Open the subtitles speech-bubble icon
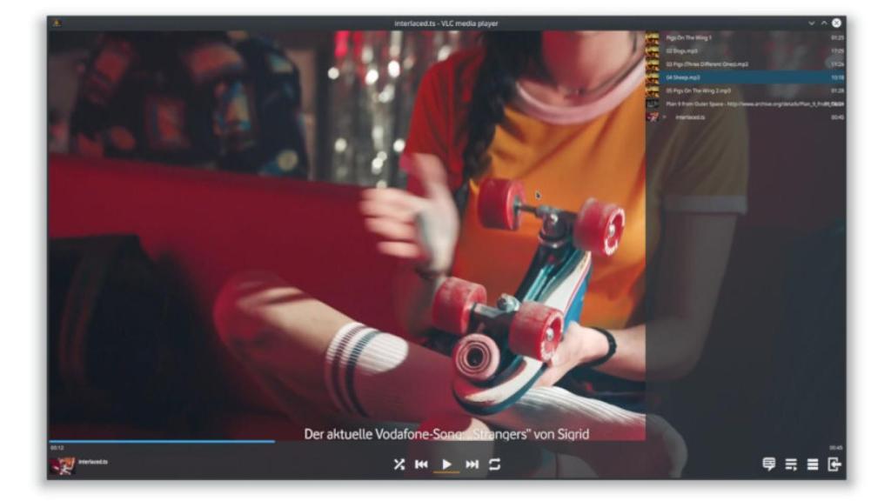The image size is (891, 501). point(769,464)
